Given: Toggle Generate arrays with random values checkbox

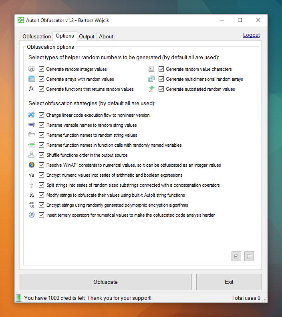Looking at the screenshot, I should point(41,79).
